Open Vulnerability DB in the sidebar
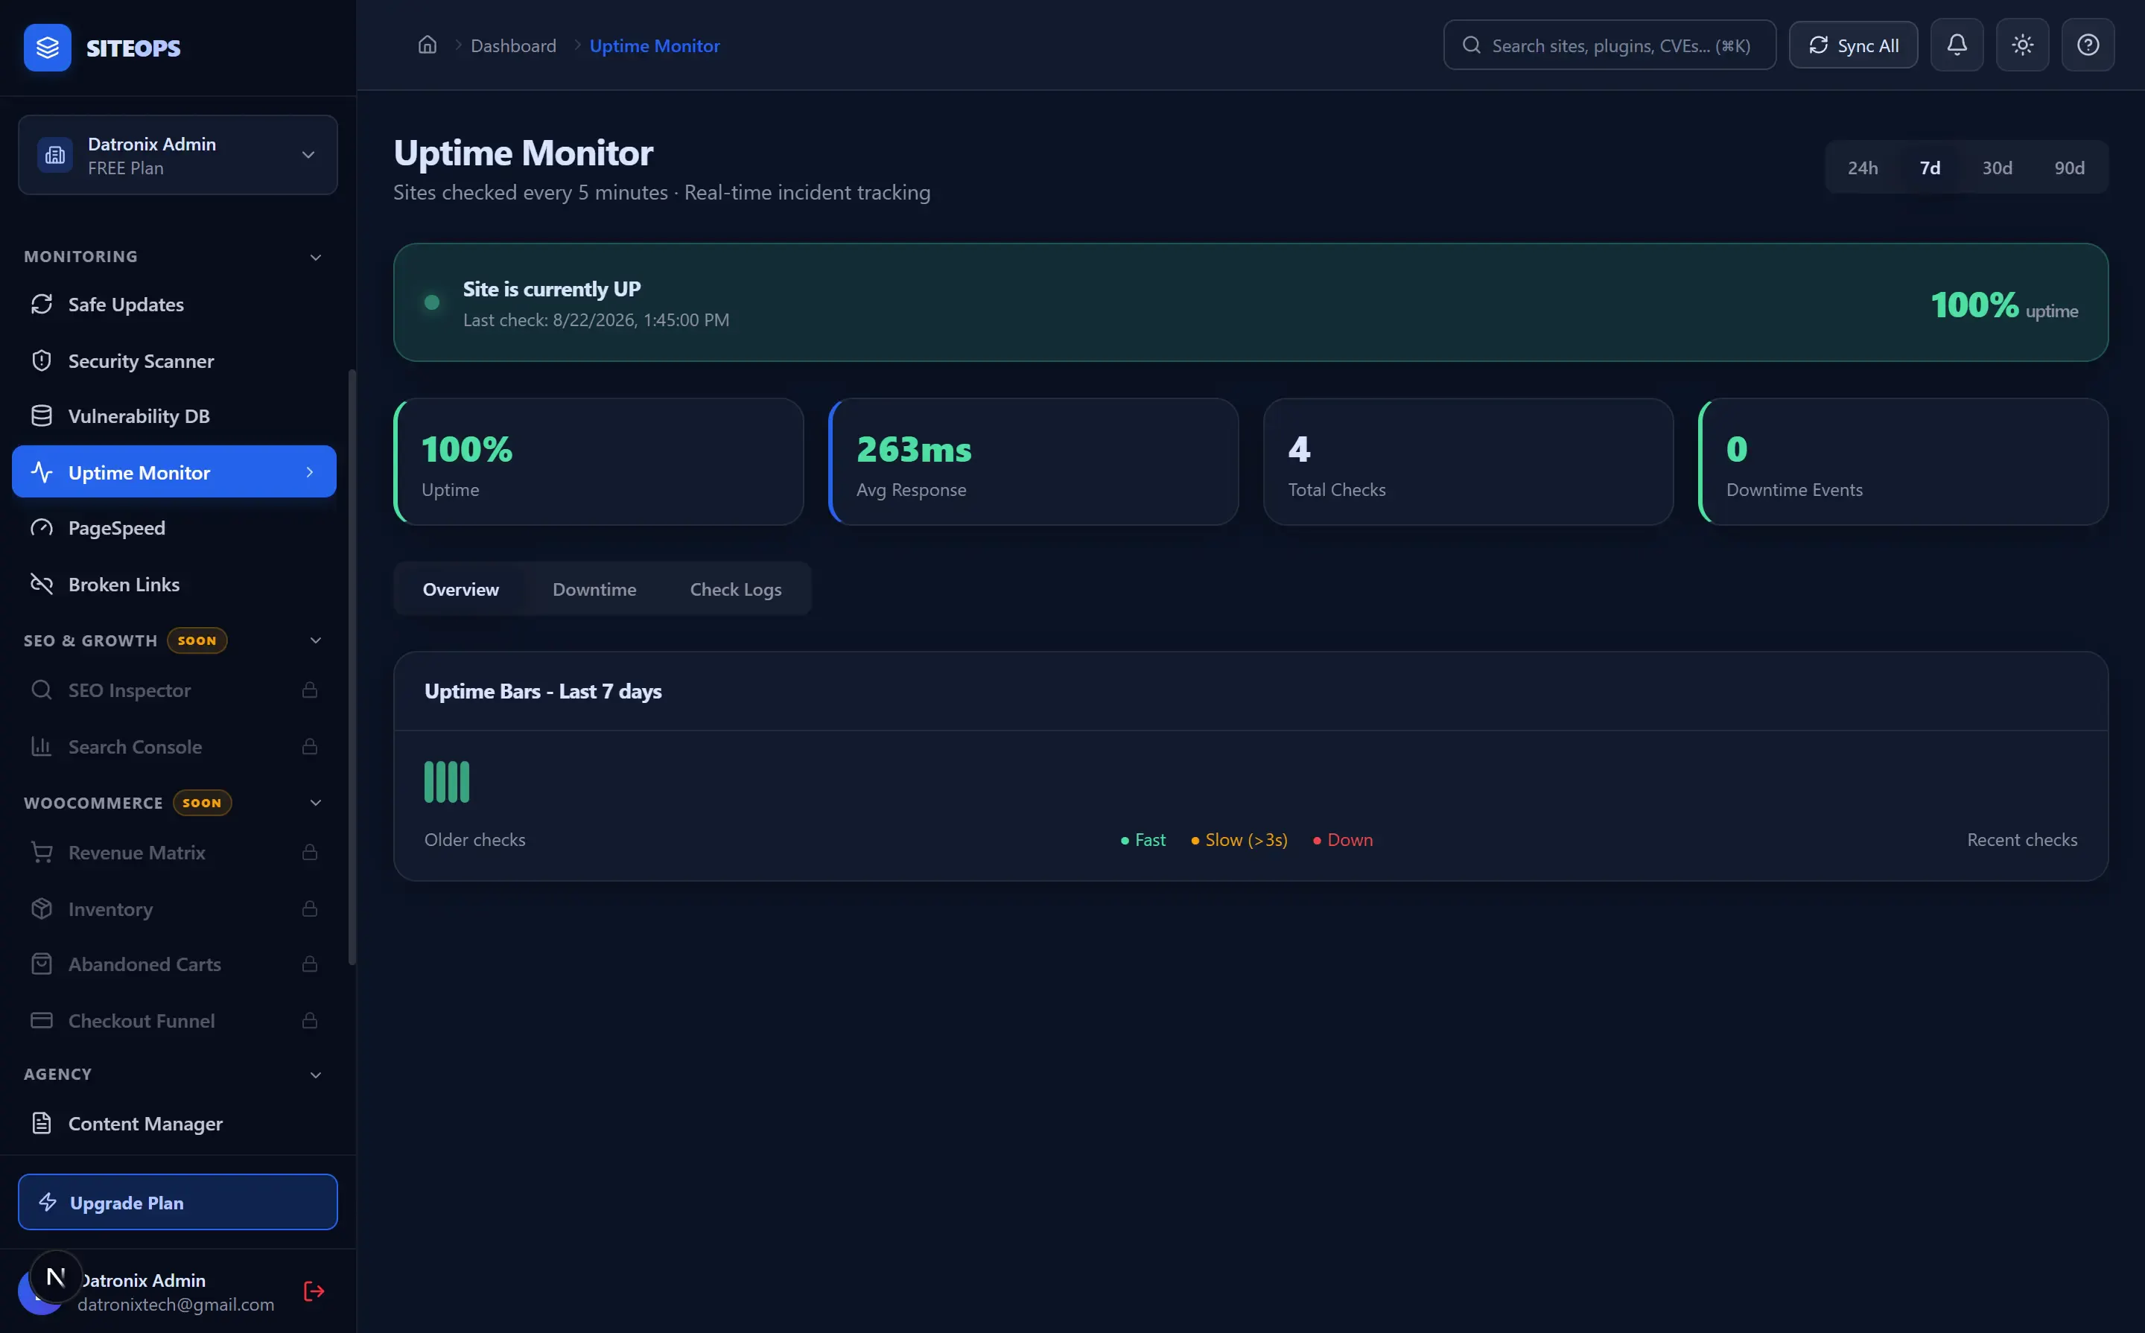The image size is (2145, 1333). click(174, 416)
